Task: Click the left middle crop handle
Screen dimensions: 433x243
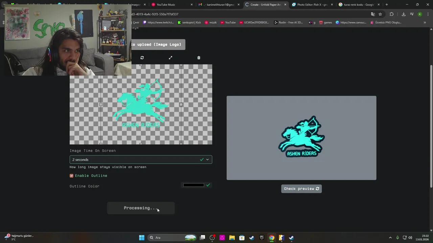Action: click(x=101, y=105)
